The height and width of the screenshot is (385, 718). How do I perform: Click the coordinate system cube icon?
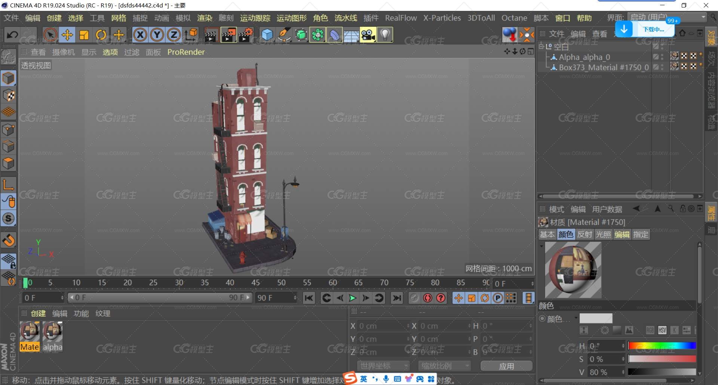(191, 35)
